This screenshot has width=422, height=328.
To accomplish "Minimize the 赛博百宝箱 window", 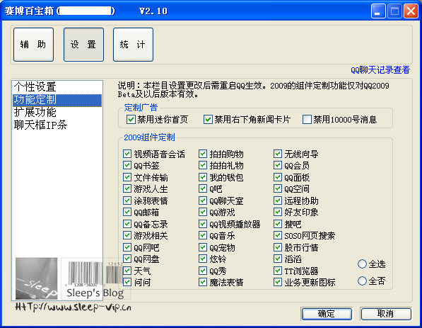I will [x=378, y=11].
